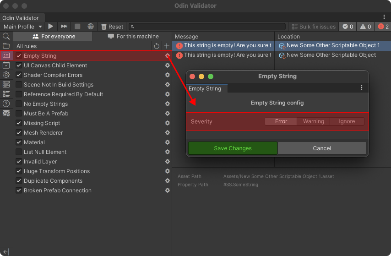Open Broken Prefab Connection gear settings
Screen dimensions: 391x256
click(167, 191)
